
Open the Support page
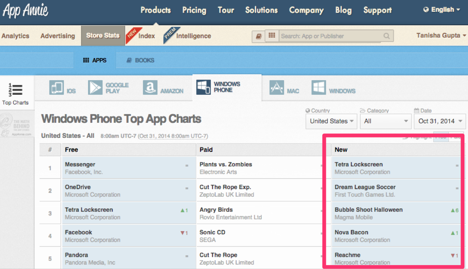click(377, 10)
